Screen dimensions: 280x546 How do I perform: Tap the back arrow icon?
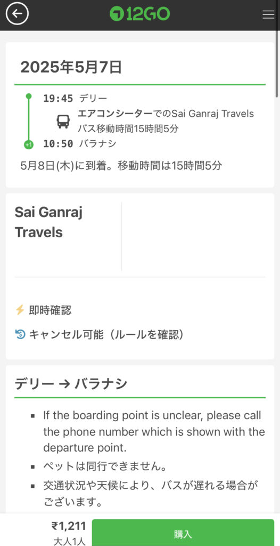(x=17, y=14)
